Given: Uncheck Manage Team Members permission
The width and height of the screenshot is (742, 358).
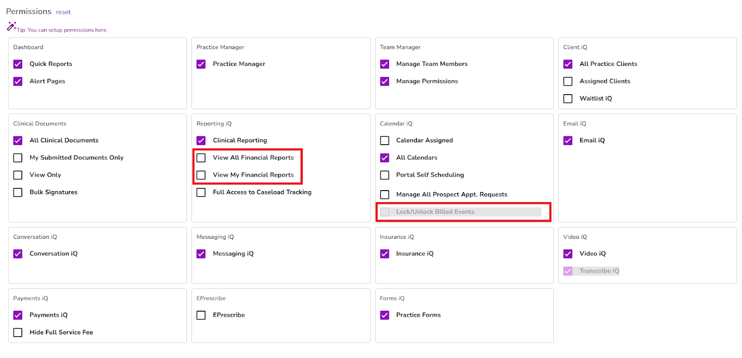Looking at the screenshot, I should [384, 64].
